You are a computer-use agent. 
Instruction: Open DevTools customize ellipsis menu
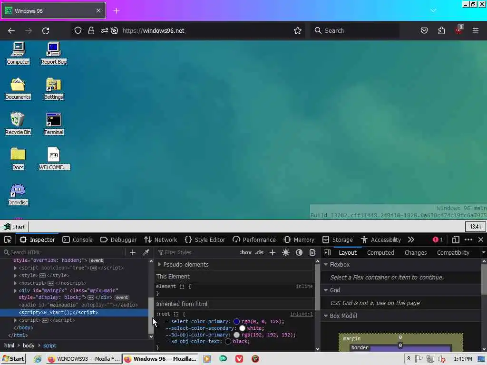coord(468,240)
